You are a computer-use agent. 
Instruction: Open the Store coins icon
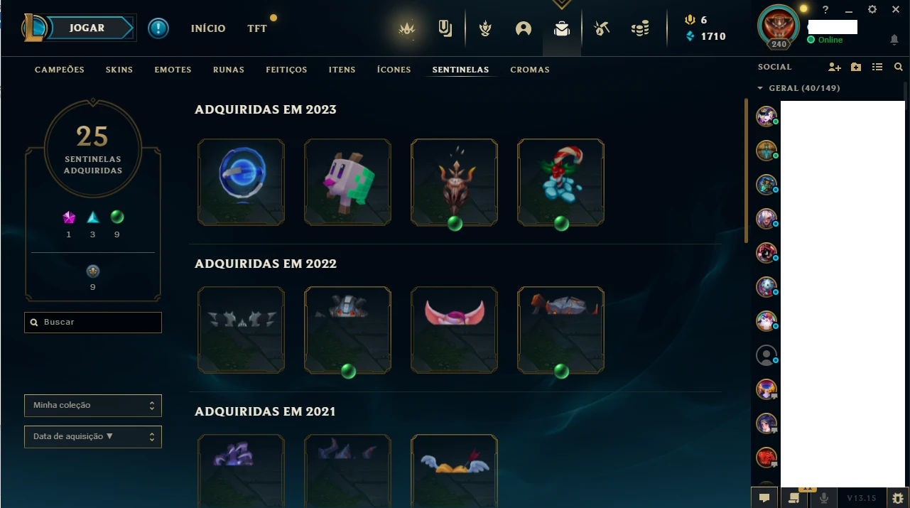pyautogui.click(x=640, y=29)
